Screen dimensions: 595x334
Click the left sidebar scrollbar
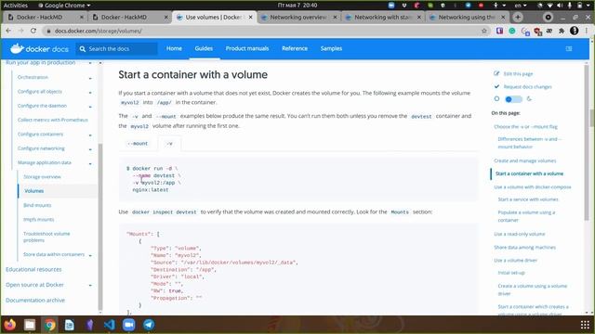[x=100, y=226]
